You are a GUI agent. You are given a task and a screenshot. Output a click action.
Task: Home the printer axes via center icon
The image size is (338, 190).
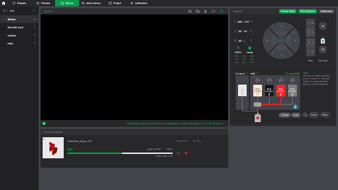pos(281,41)
